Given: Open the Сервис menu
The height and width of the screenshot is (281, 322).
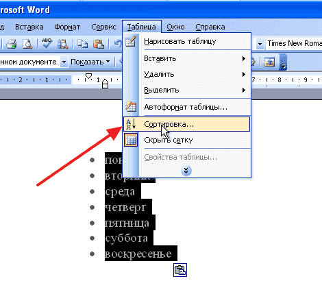Looking at the screenshot, I should [103, 27].
